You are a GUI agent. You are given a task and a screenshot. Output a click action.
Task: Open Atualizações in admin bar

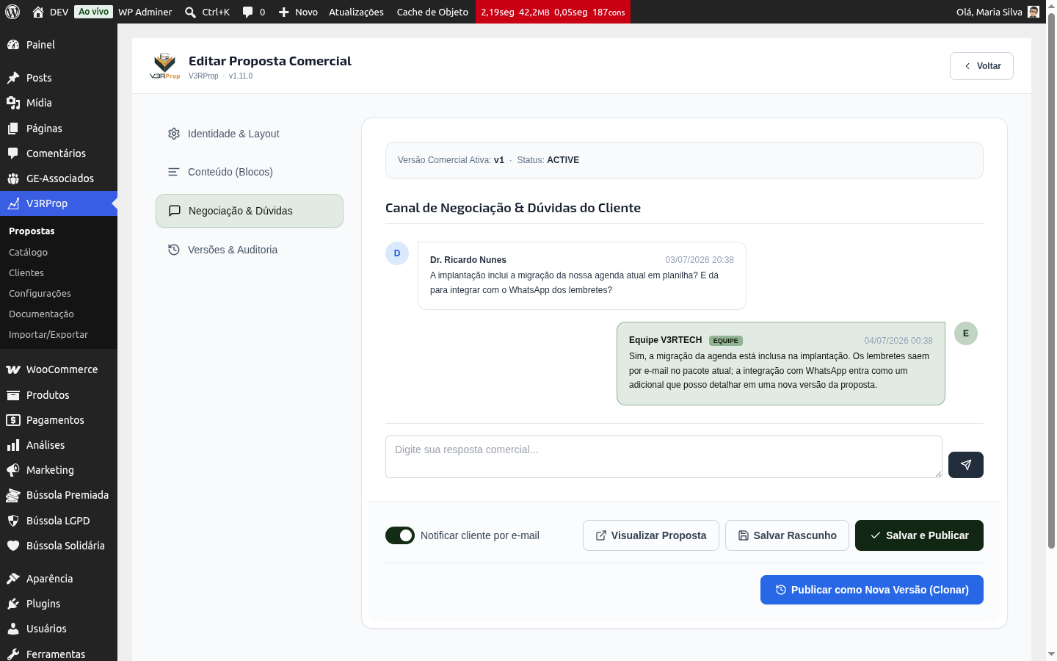tap(356, 12)
